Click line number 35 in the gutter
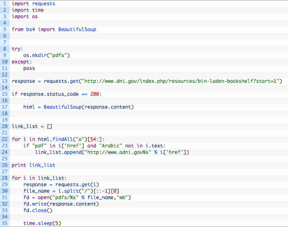Viewport: 288px width, 227px height. click(x=5, y=223)
